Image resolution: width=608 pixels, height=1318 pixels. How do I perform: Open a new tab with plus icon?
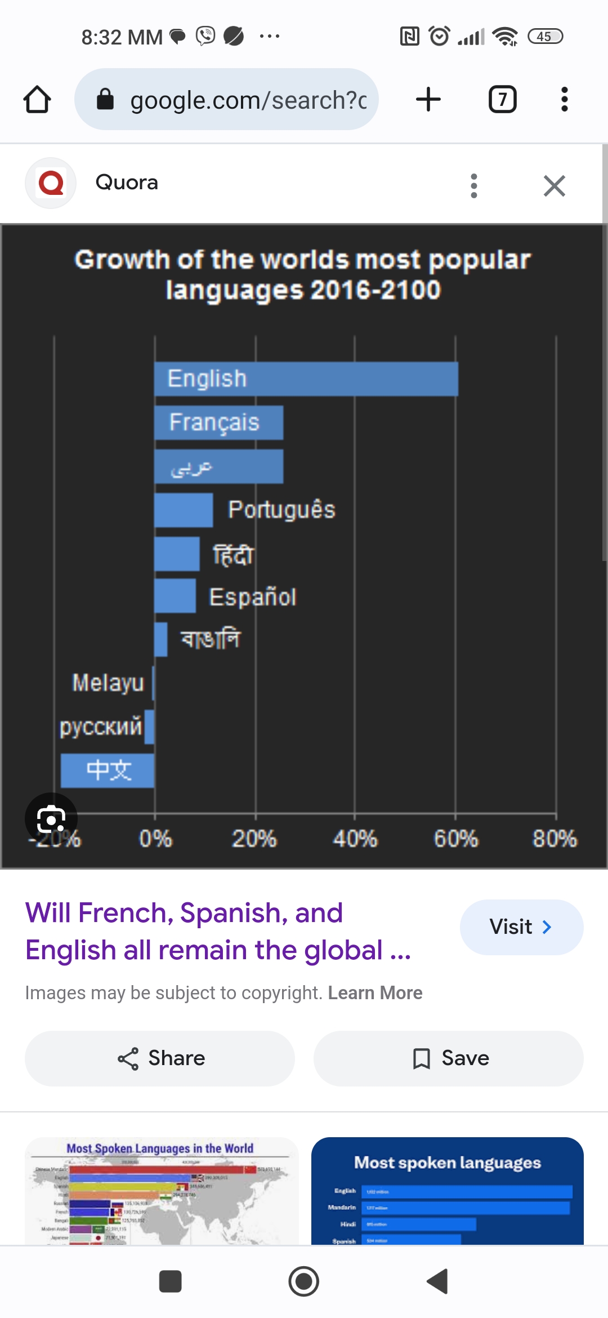428,100
